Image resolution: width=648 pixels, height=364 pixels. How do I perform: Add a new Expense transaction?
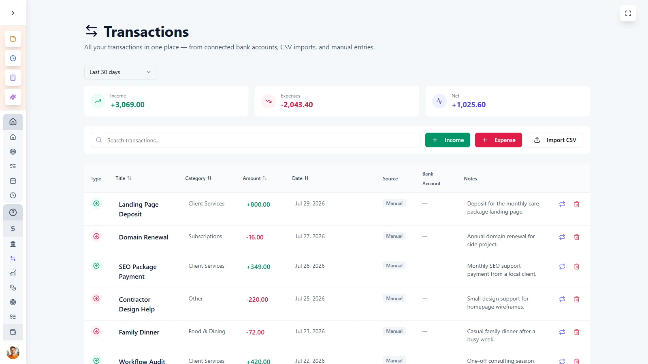498,140
